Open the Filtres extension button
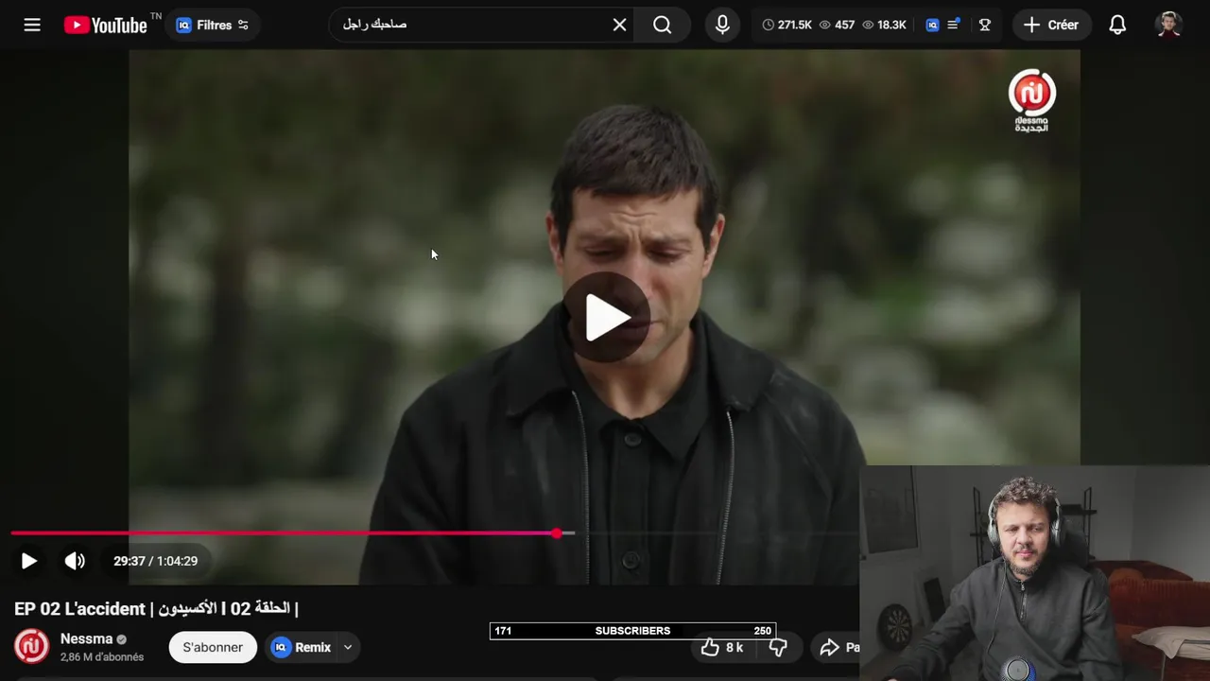1210x681 pixels. 214,26
